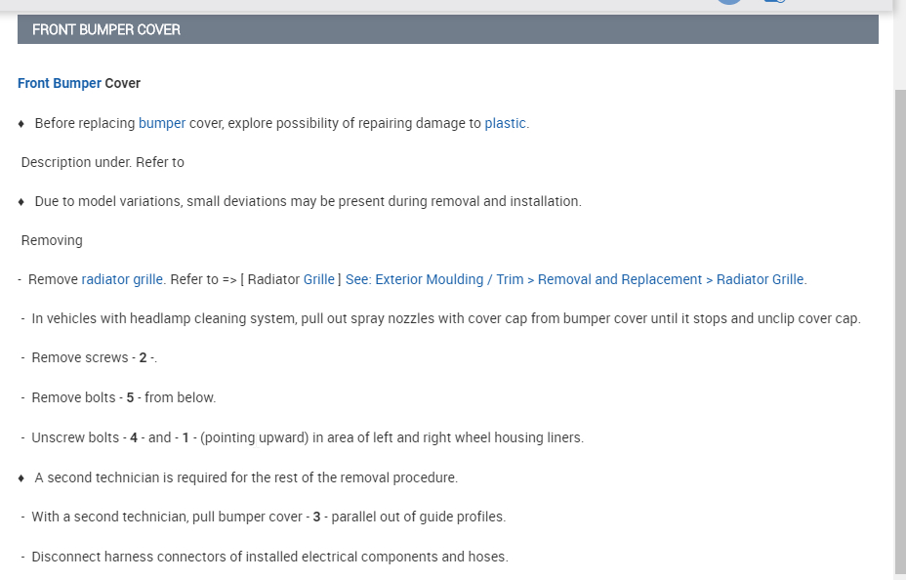Image resolution: width=906 pixels, height=580 pixels.
Task: Click the 'A second technician is required' note
Action: [246, 477]
